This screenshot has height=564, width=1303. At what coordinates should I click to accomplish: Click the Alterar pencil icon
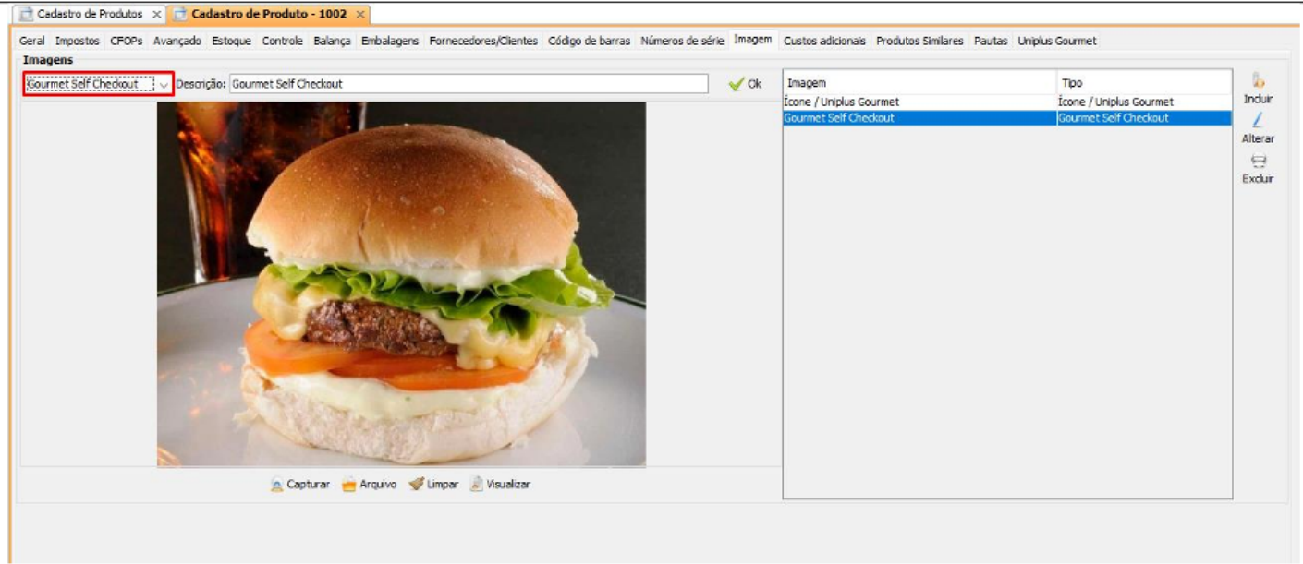[1258, 121]
